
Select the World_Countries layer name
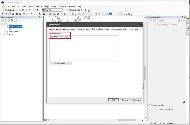pos(16,27)
